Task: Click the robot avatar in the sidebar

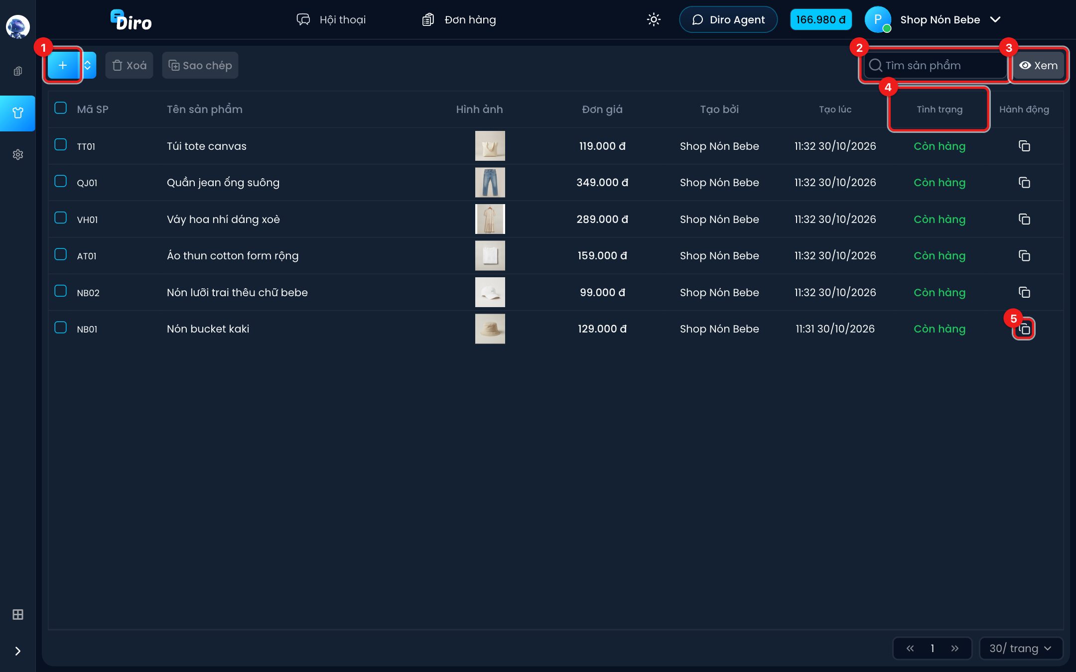Action: pos(17,27)
